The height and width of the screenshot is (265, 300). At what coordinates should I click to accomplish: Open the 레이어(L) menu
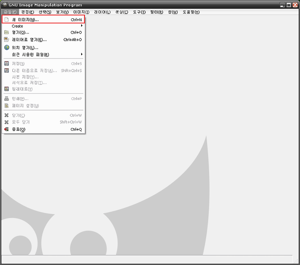[x=102, y=12]
